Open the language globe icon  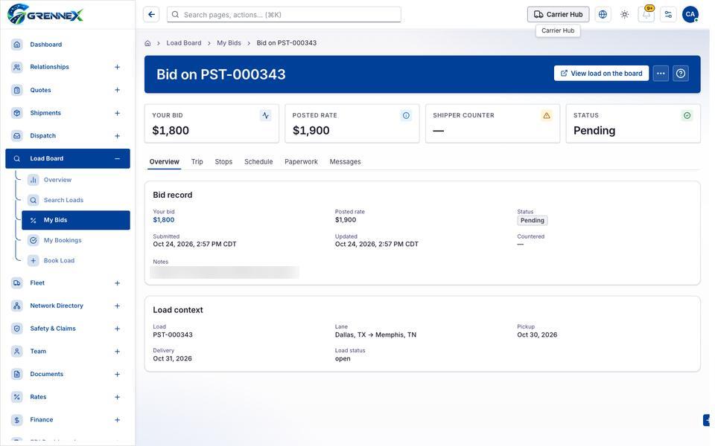603,15
